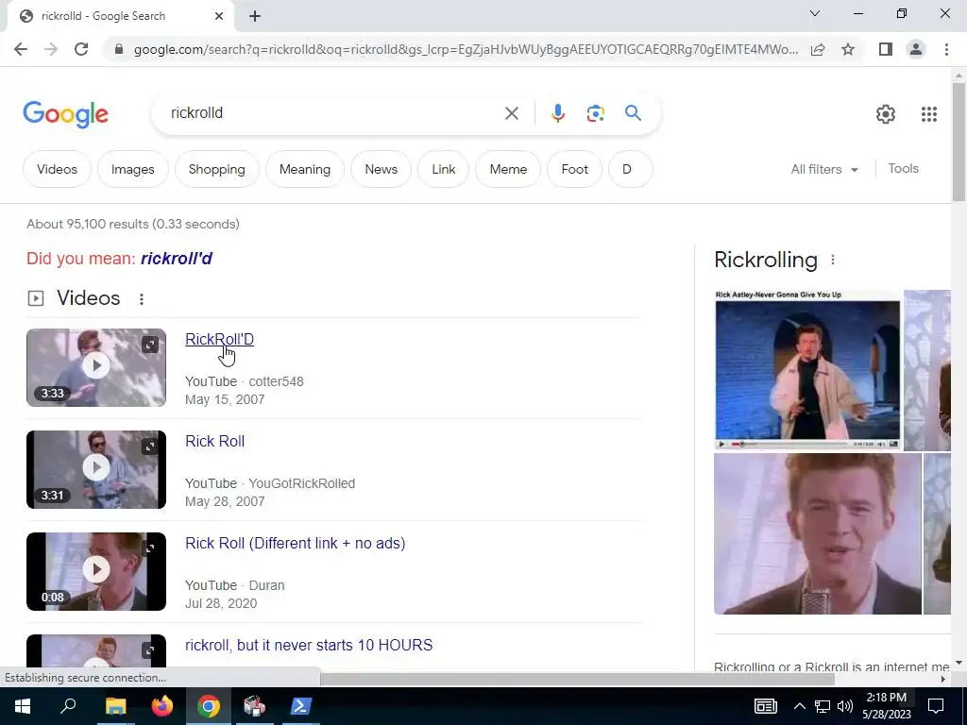This screenshot has height=725, width=967.
Task: Open the Windows notification center
Action: (936, 706)
